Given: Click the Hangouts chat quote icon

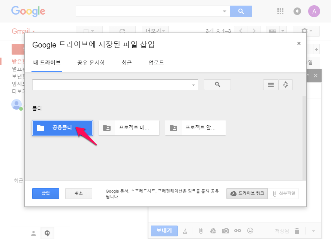Looking at the screenshot, I should pos(47,233).
